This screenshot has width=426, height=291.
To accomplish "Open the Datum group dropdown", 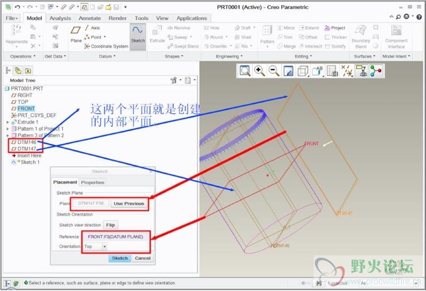I will click(107, 56).
